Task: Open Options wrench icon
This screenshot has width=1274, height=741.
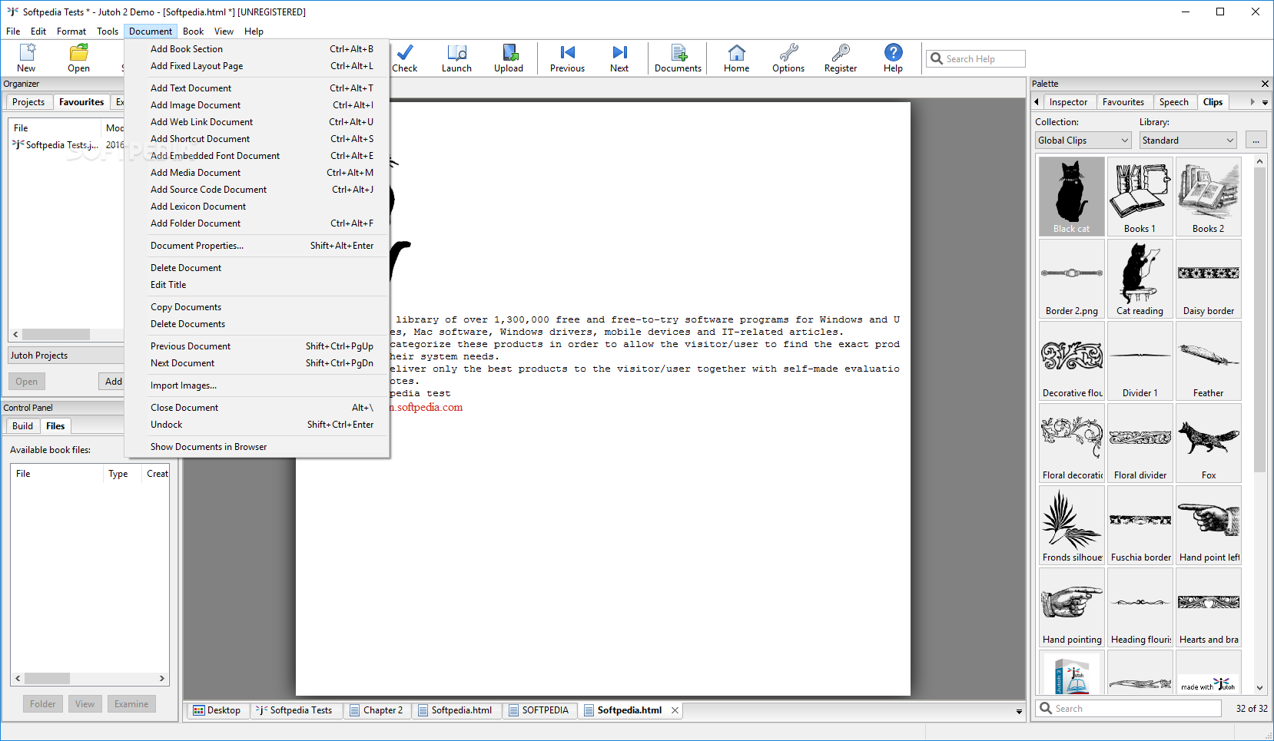Action: [x=788, y=58]
